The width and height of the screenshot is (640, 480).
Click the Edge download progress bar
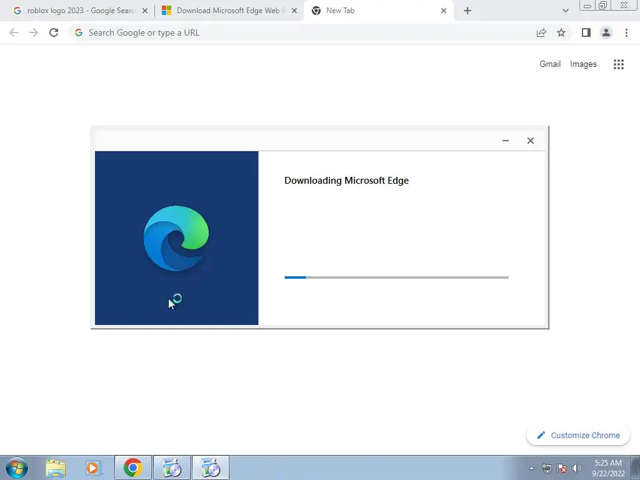pos(396,277)
